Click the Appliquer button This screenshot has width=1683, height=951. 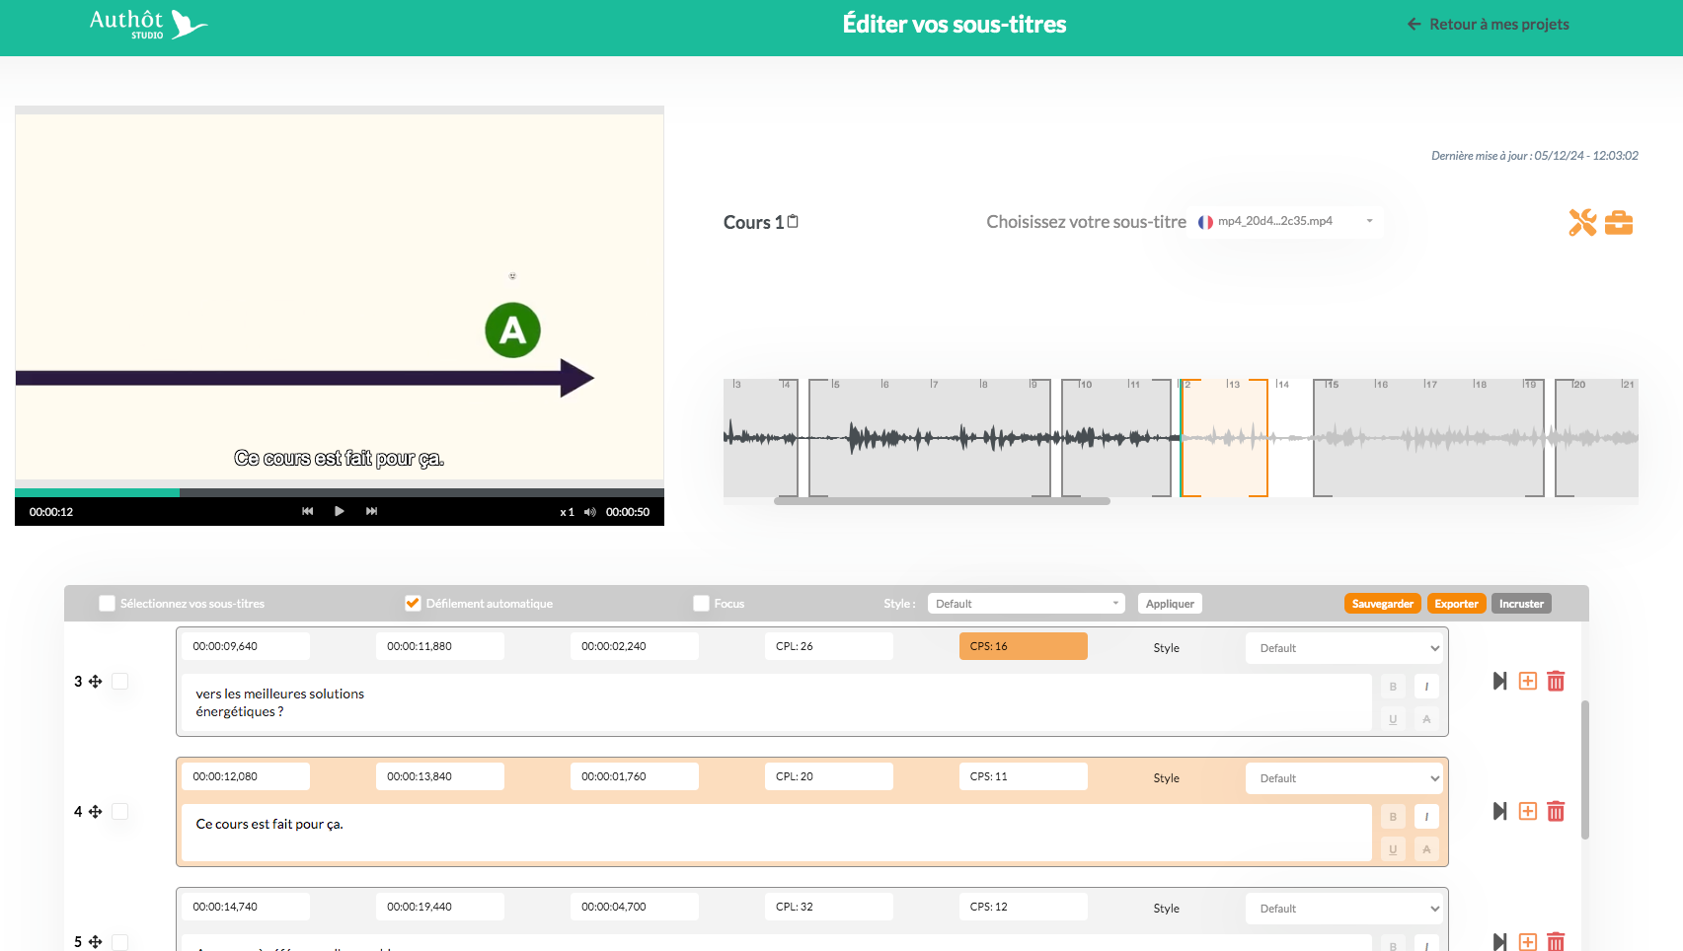click(1170, 604)
